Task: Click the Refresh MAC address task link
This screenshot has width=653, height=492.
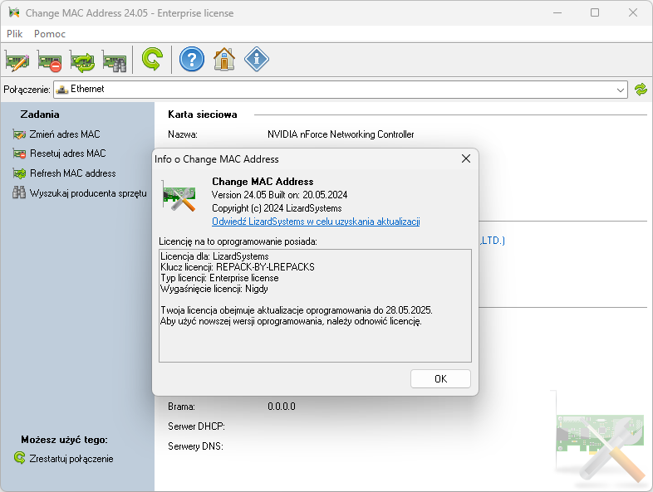Action: pos(73,173)
